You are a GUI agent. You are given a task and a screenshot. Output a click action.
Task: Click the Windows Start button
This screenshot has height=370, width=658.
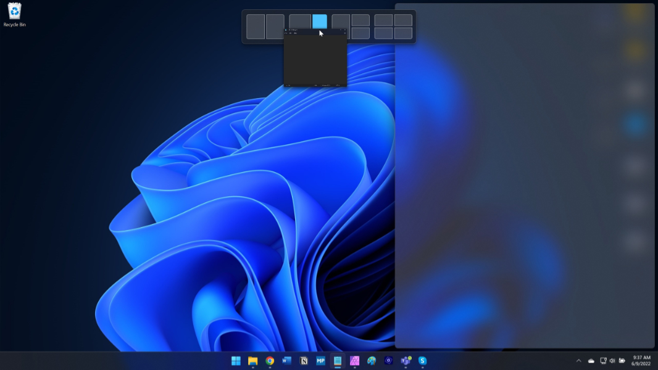pos(236,361)
